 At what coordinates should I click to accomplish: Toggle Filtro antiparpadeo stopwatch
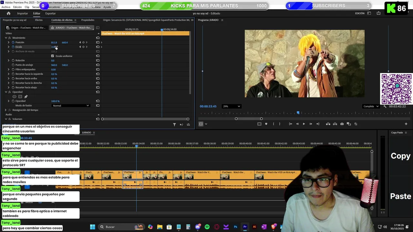(x=13, y=69)
